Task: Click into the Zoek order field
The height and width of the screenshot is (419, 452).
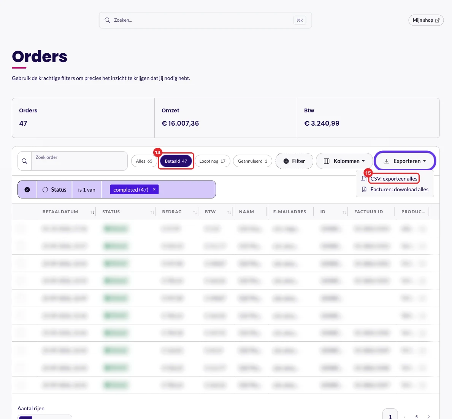Action: pos(79,161)
